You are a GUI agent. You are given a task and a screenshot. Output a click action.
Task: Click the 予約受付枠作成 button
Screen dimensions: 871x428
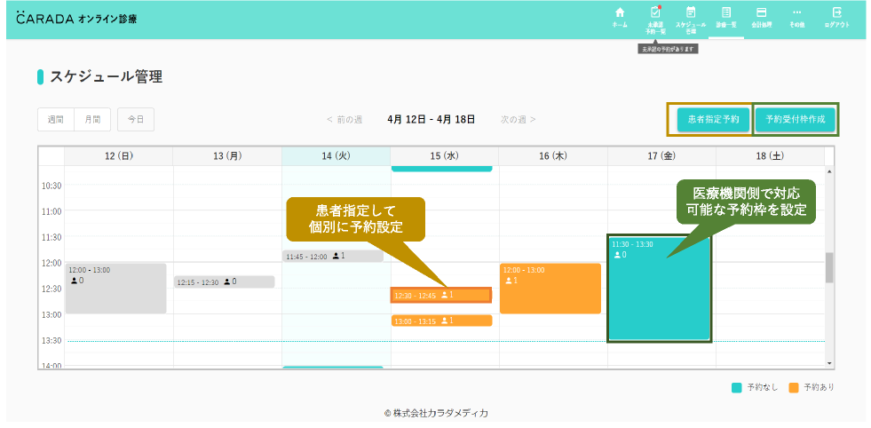795,119
